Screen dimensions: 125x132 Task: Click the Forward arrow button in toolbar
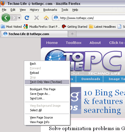tap(14, 18)
